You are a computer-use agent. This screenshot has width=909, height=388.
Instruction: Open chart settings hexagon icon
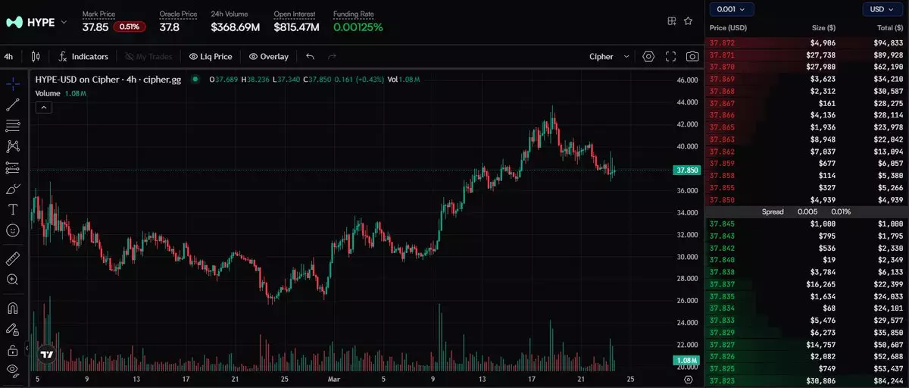click(648, 56)
